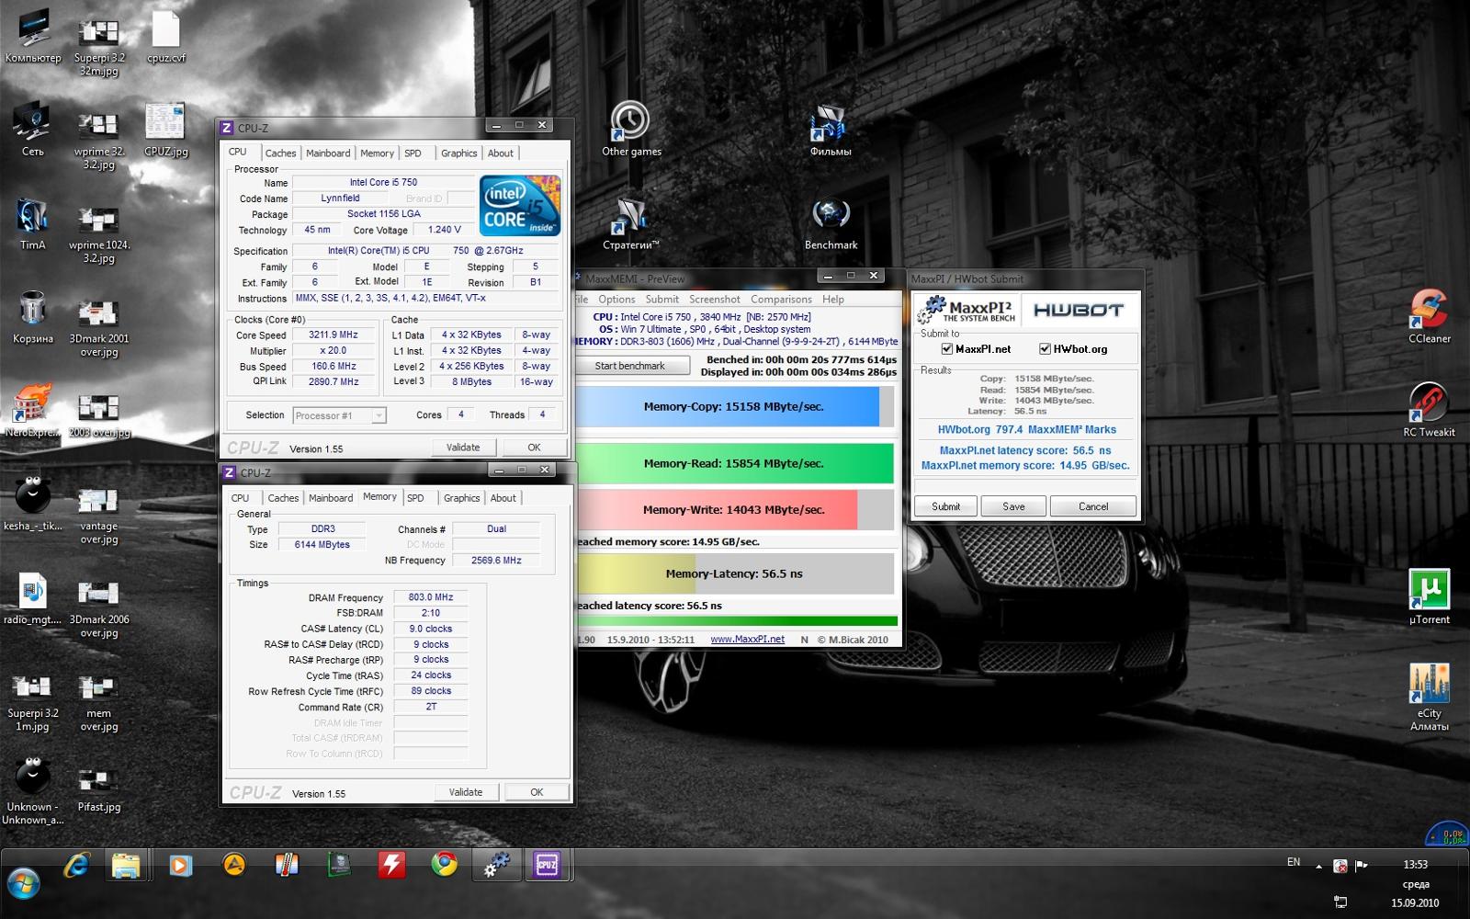Click Save in HWbot Submit dialog
Image resolution: width=1470 pixels, height=919 pixels.
1013,506
